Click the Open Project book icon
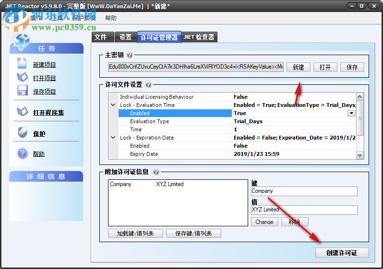The width and height of the screenshot is (383, 269). pos(23,77)
